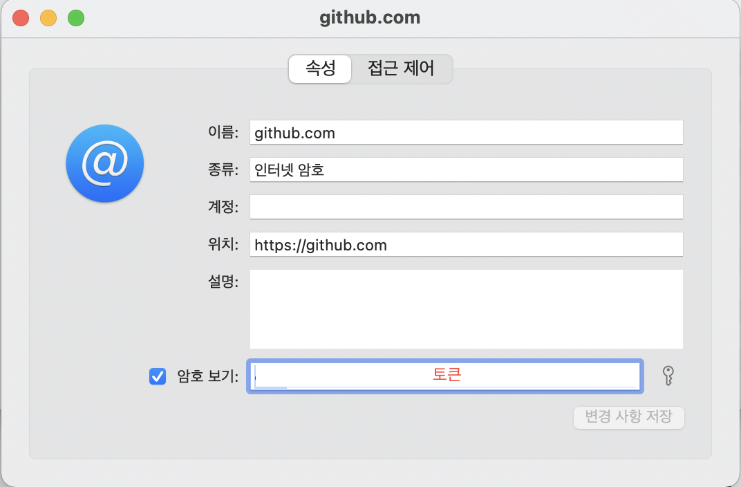The image size is (741, 487).
Task: Click the github.com window title text
Action: (370, 18)
